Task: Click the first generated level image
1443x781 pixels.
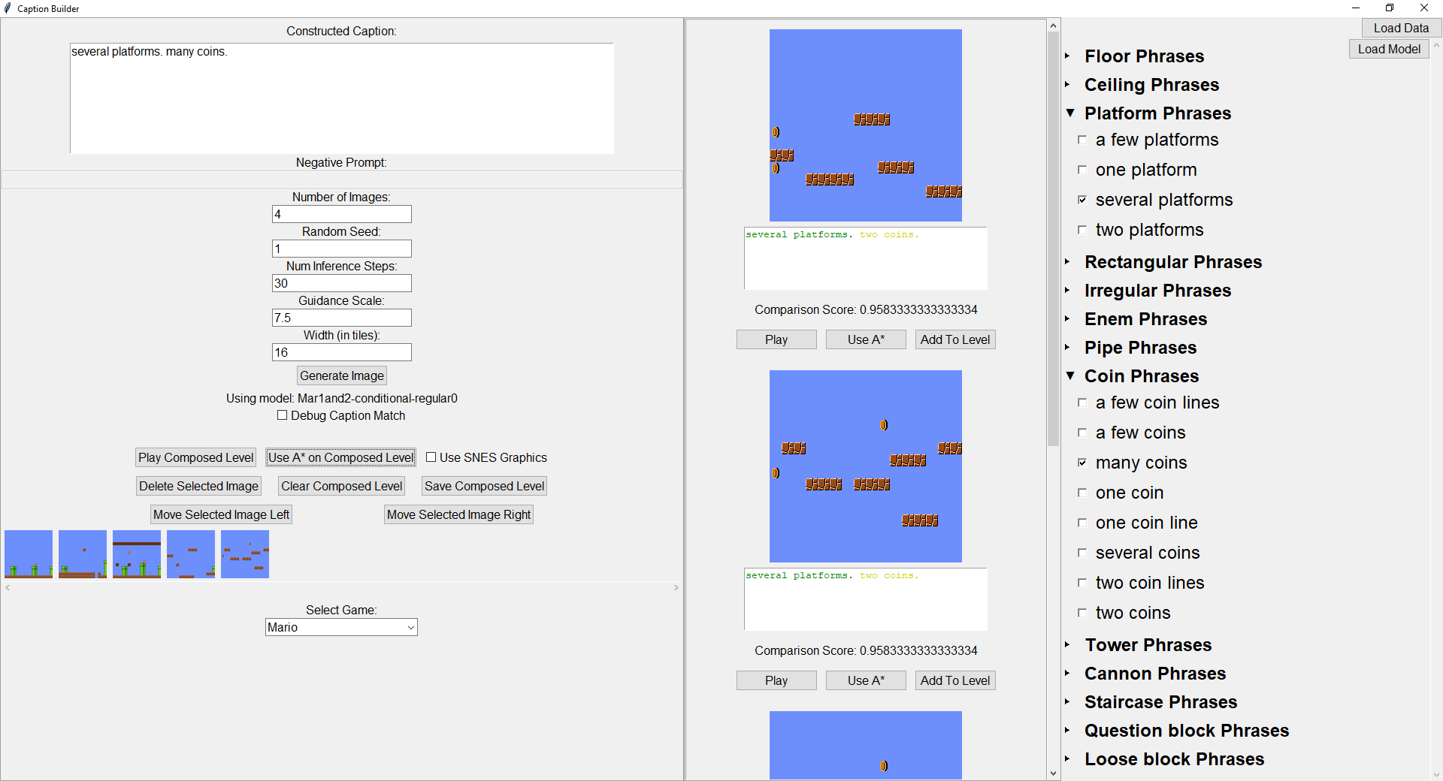Action: point(866,125)
